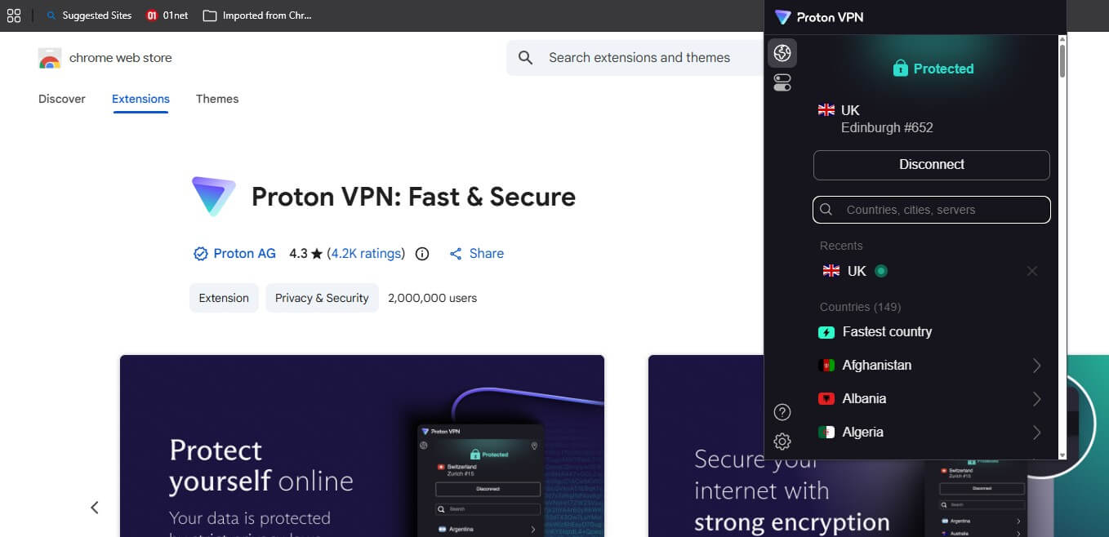Expand Afghanistan server list chevron

click(1036, 366)
